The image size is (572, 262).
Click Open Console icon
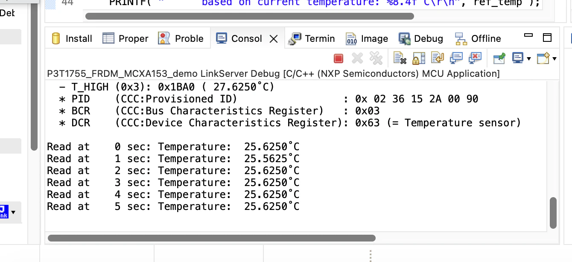tap(543, 58)
